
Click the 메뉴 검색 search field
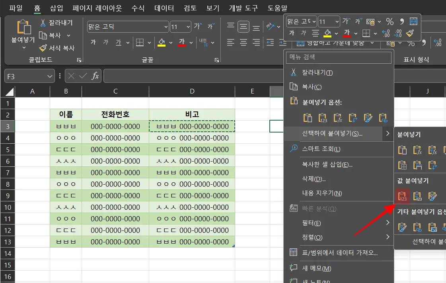[x=339, y=57]
